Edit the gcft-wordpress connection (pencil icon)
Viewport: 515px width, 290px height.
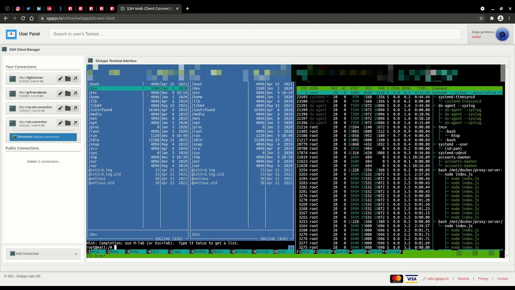tap(60, 93)
